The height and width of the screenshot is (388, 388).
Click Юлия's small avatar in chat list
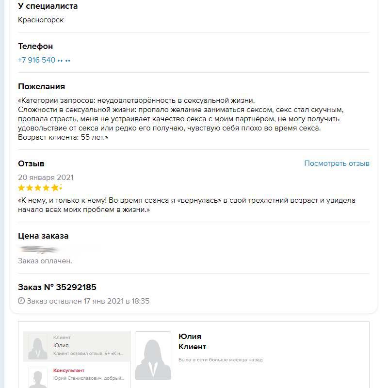click(x=38, y=346)
